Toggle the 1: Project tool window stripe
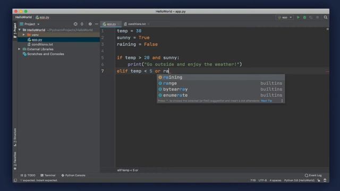Screen dimensions: 340x191 [x=15, y=30]
